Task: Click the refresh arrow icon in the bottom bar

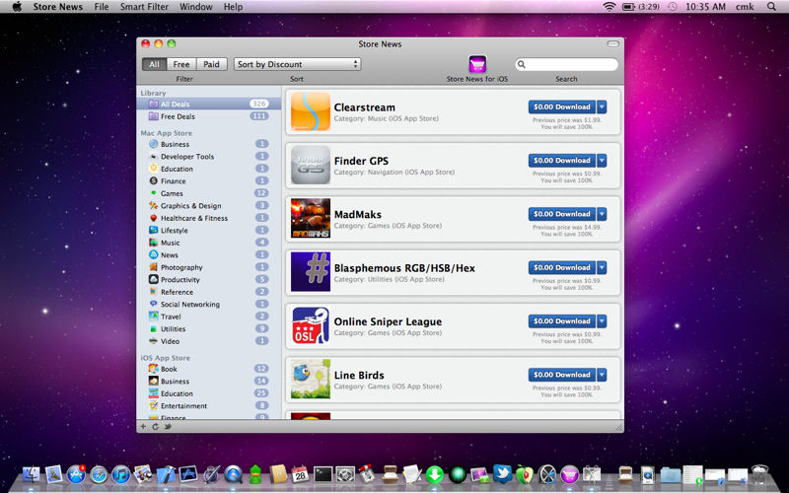Action: coord(156,427)
